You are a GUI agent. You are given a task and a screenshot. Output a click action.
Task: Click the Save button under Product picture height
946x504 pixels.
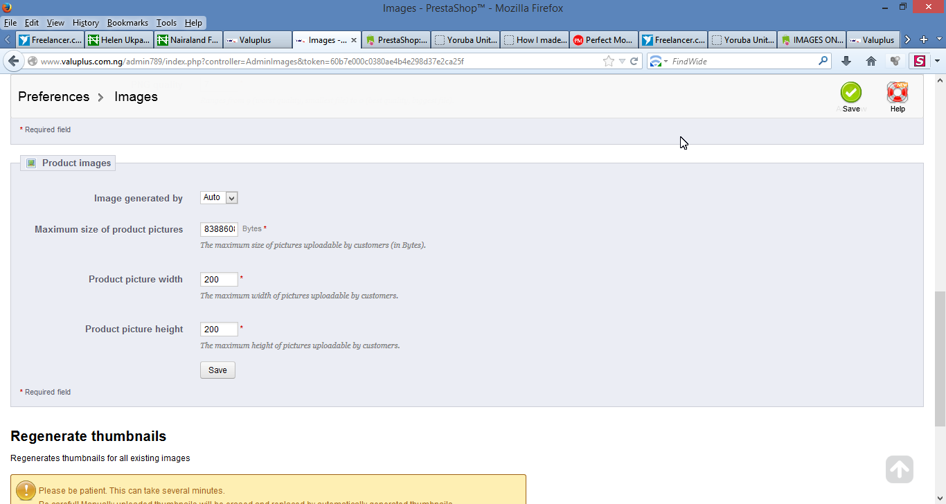(217, 370)
